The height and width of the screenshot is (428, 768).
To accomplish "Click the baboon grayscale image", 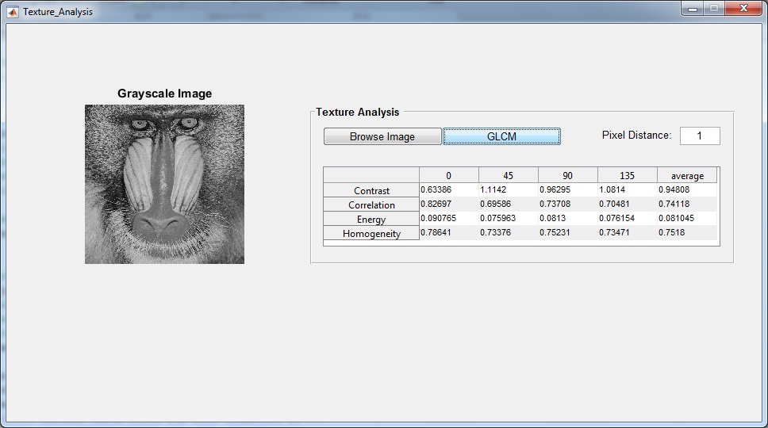I will pyautogui.click(x=164, y=184).
